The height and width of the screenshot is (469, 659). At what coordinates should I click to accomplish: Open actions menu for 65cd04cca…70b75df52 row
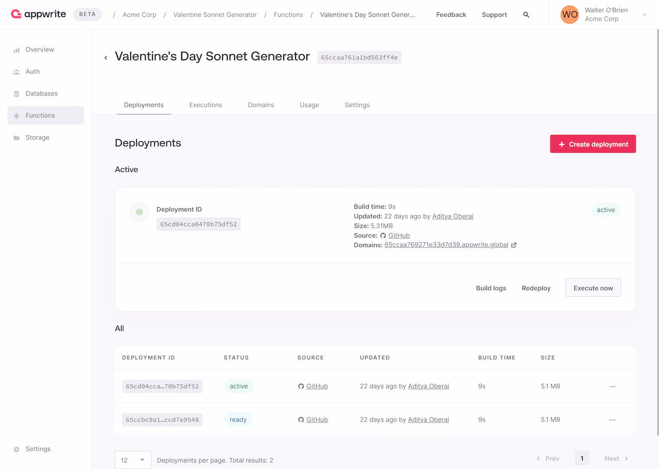click(612, 387)
